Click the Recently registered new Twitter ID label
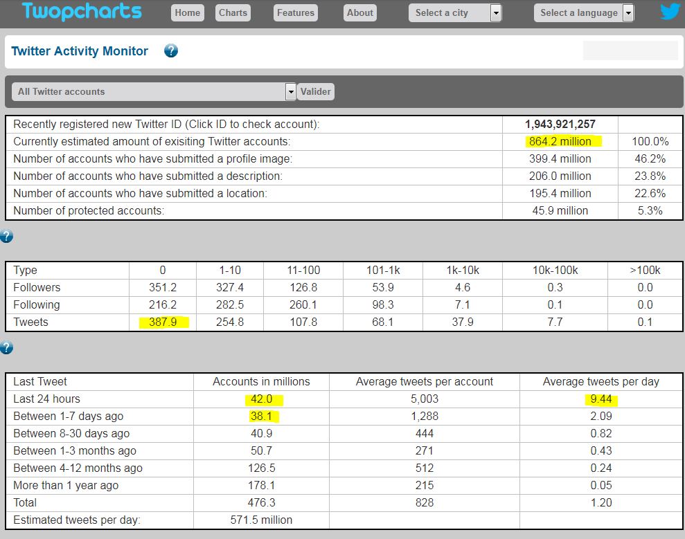The height and width of the screenshot is (539, 685). click(166, 125)
